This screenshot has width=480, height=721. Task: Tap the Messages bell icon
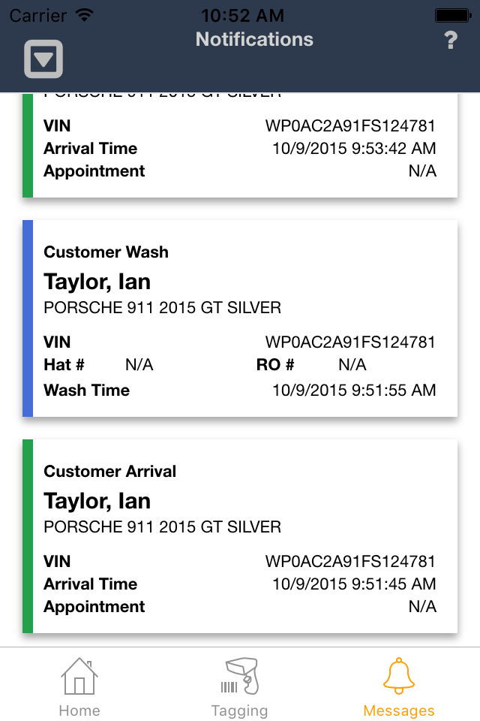point(398,675)
